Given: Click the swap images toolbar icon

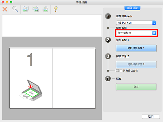Looking at the screenshot, I should [46, 9].
